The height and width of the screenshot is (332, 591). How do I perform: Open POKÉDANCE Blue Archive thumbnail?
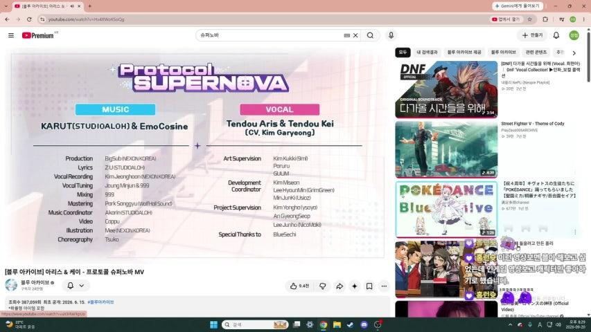[446, 210]
